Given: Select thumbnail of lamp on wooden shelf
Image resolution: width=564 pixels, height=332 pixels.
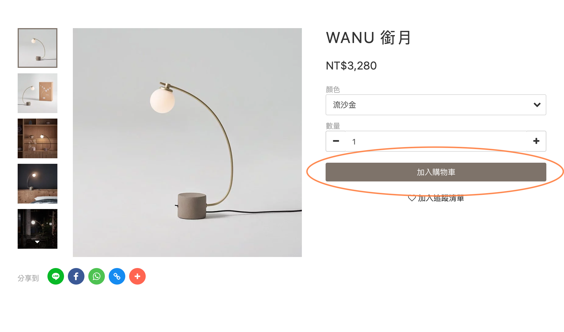Looking at the screenshot, I should (x=38, y=138).
